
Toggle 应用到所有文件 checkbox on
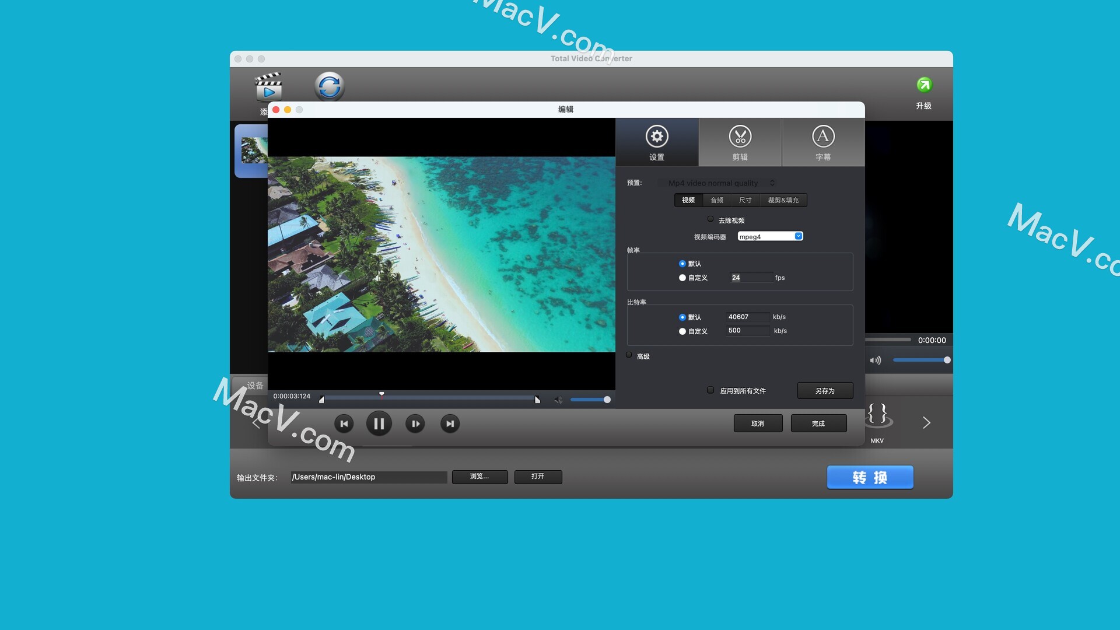(709, 390)
